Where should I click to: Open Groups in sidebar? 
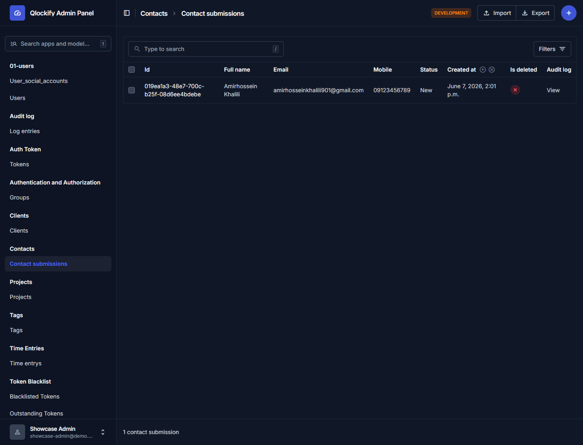pos(19,197)
